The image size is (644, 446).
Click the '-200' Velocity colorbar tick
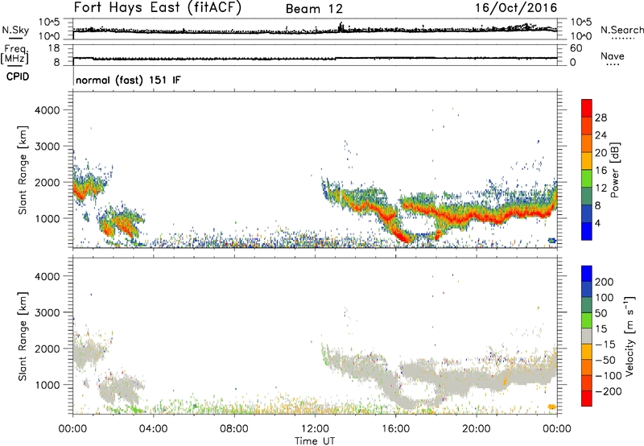[609, 391]
